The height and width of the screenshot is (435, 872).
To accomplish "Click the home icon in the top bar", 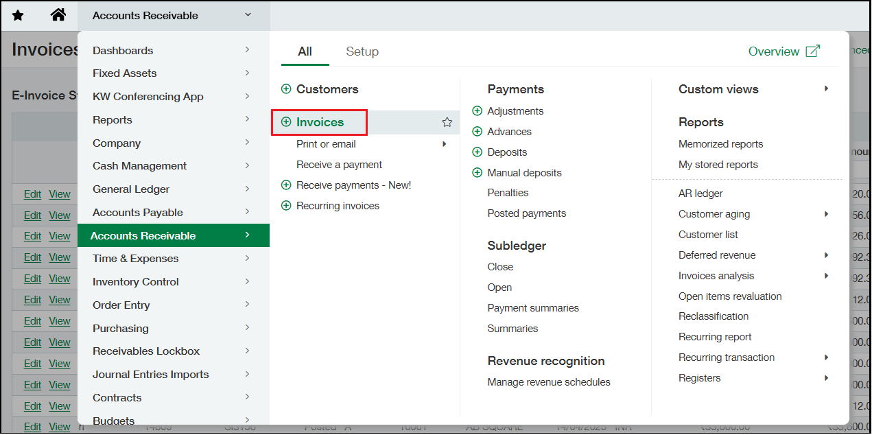I will pos(58,14).
